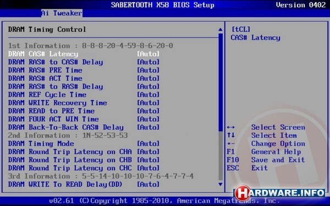330x206 pixels.
Task: Select the DRAM WRITE Recovery Time setting
Action: point(58,103)
